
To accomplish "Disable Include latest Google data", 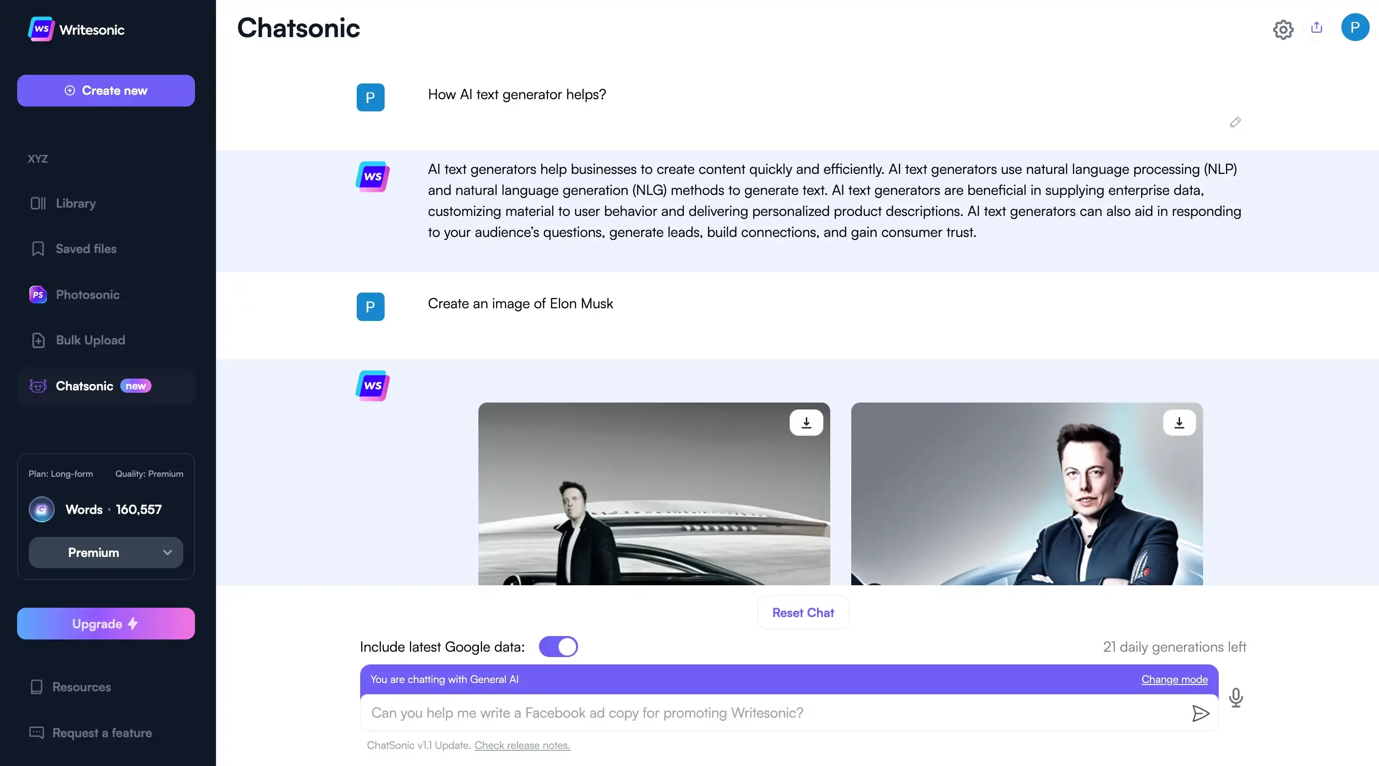I will [x=559, y=646].
